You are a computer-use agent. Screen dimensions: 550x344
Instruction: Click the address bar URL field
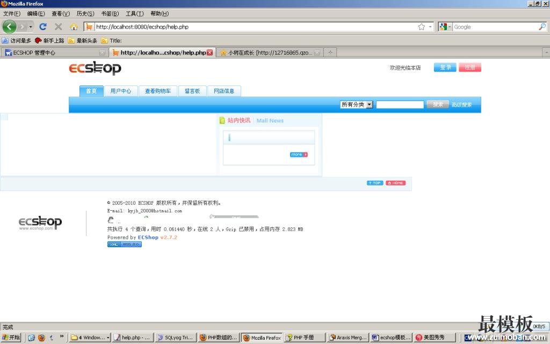tap(256, 27)
